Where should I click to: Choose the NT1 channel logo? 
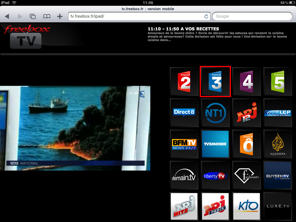215,113
